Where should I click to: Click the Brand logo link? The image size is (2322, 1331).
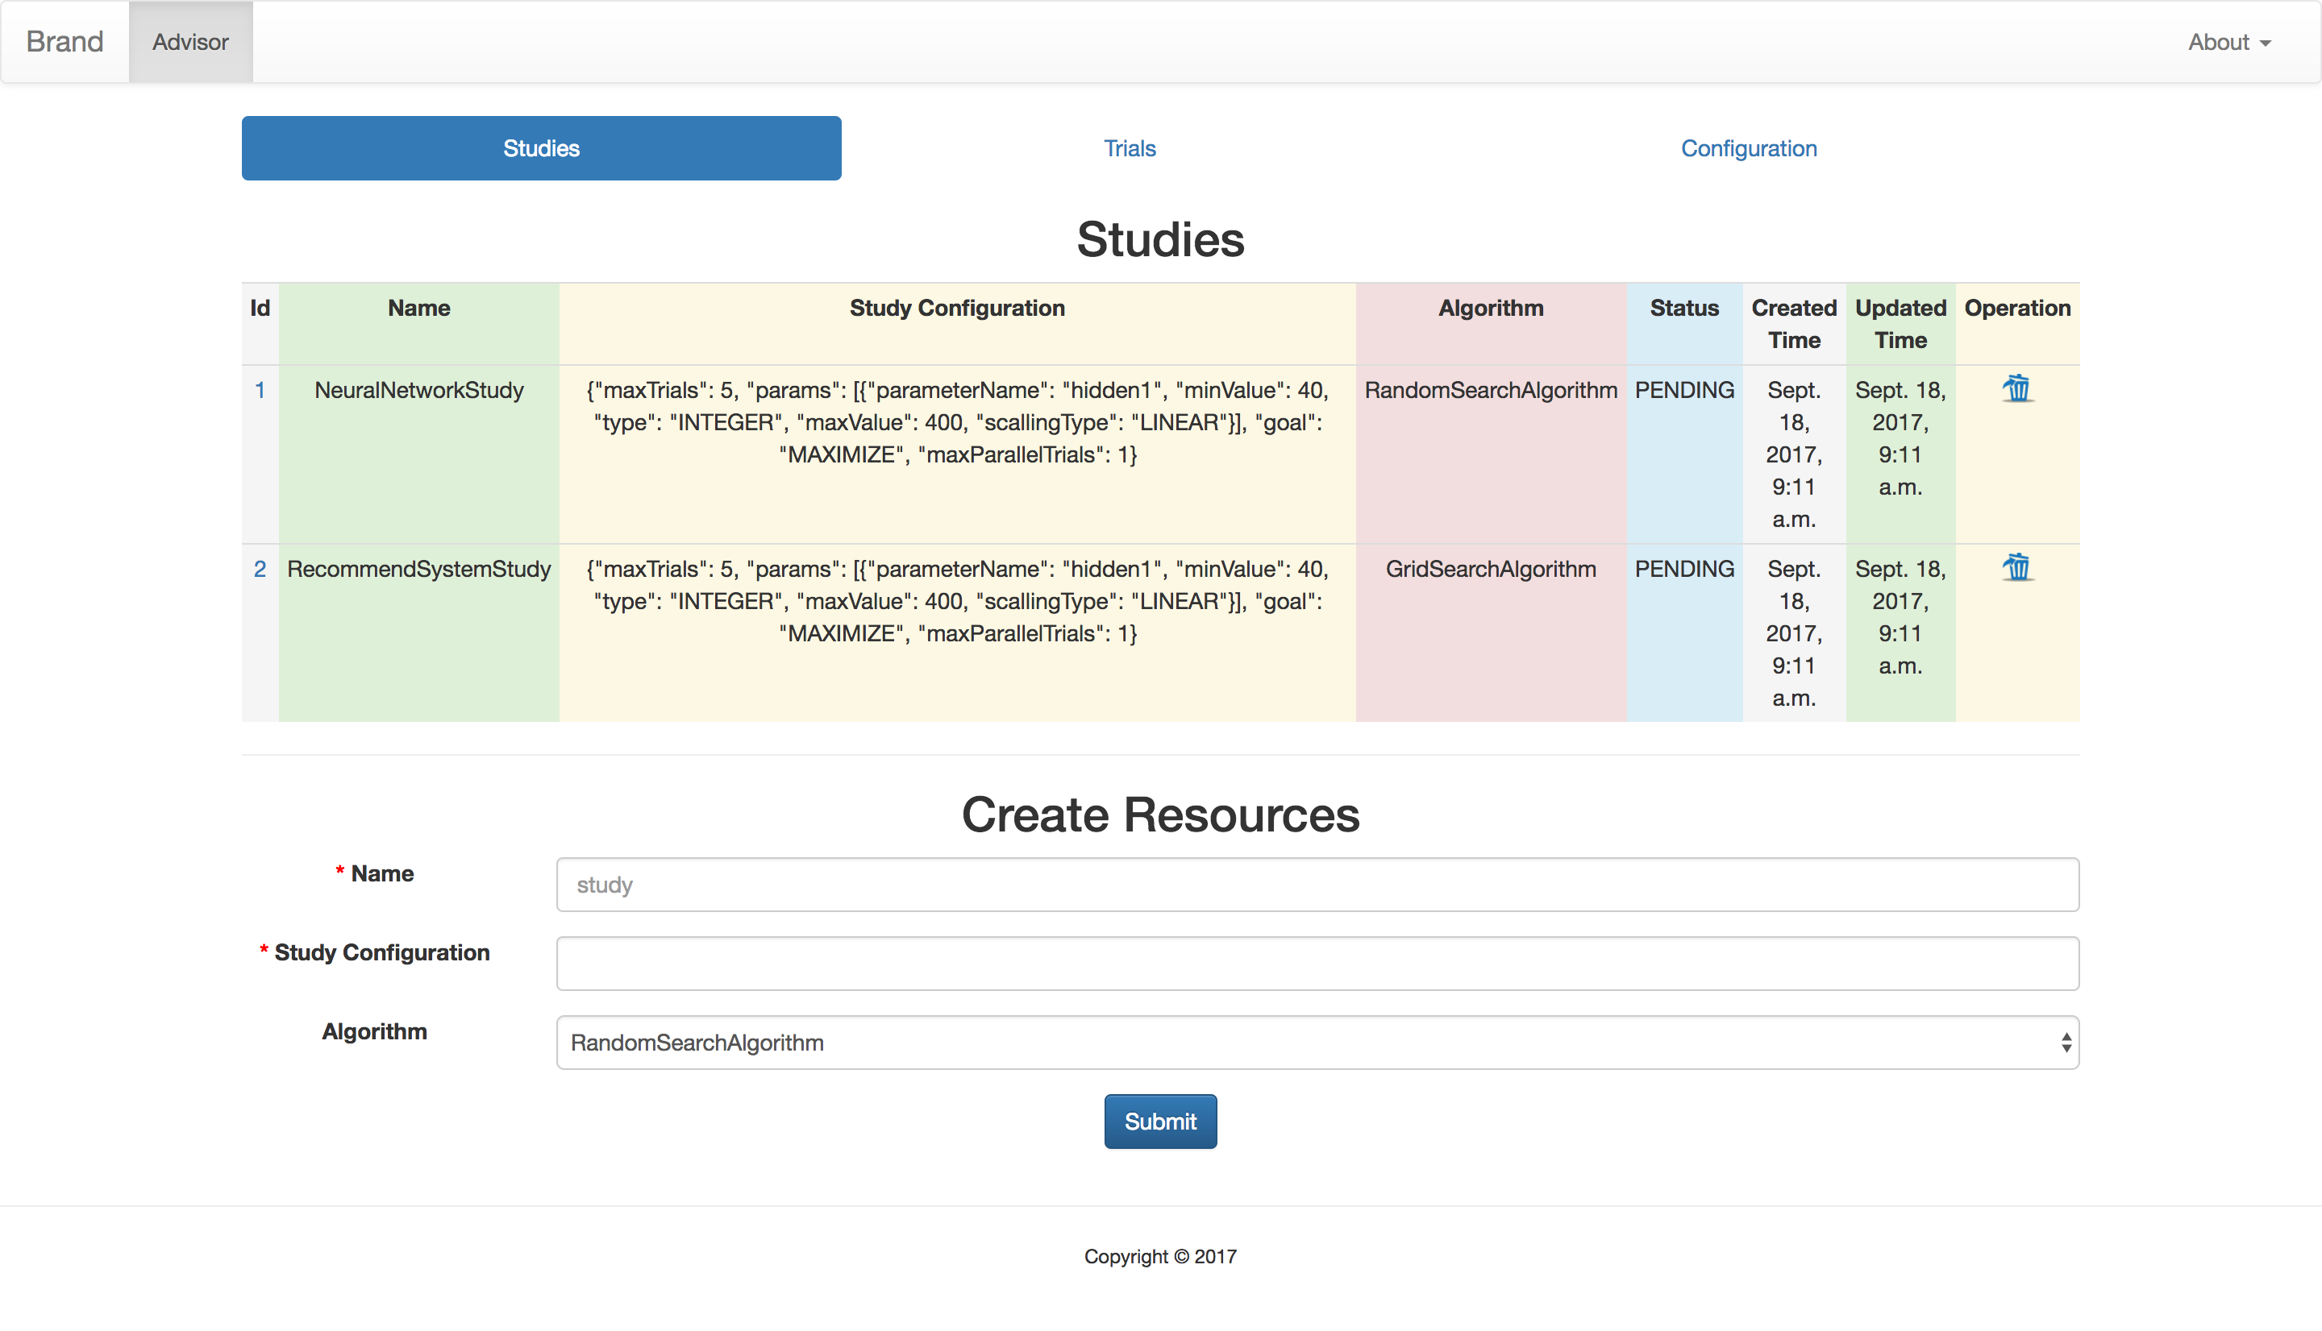[x=64, y=42]
